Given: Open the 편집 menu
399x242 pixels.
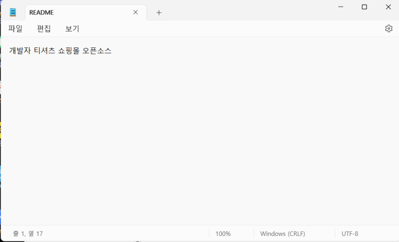Looking at the screenshot, I should click(x=44, y=28).
